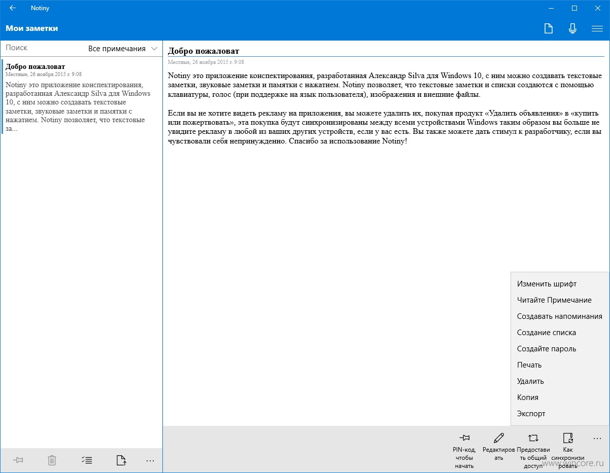The image size is (610, 473).
Task: Select 'Экспорт' menu item
Action: (x=560, y=414)
